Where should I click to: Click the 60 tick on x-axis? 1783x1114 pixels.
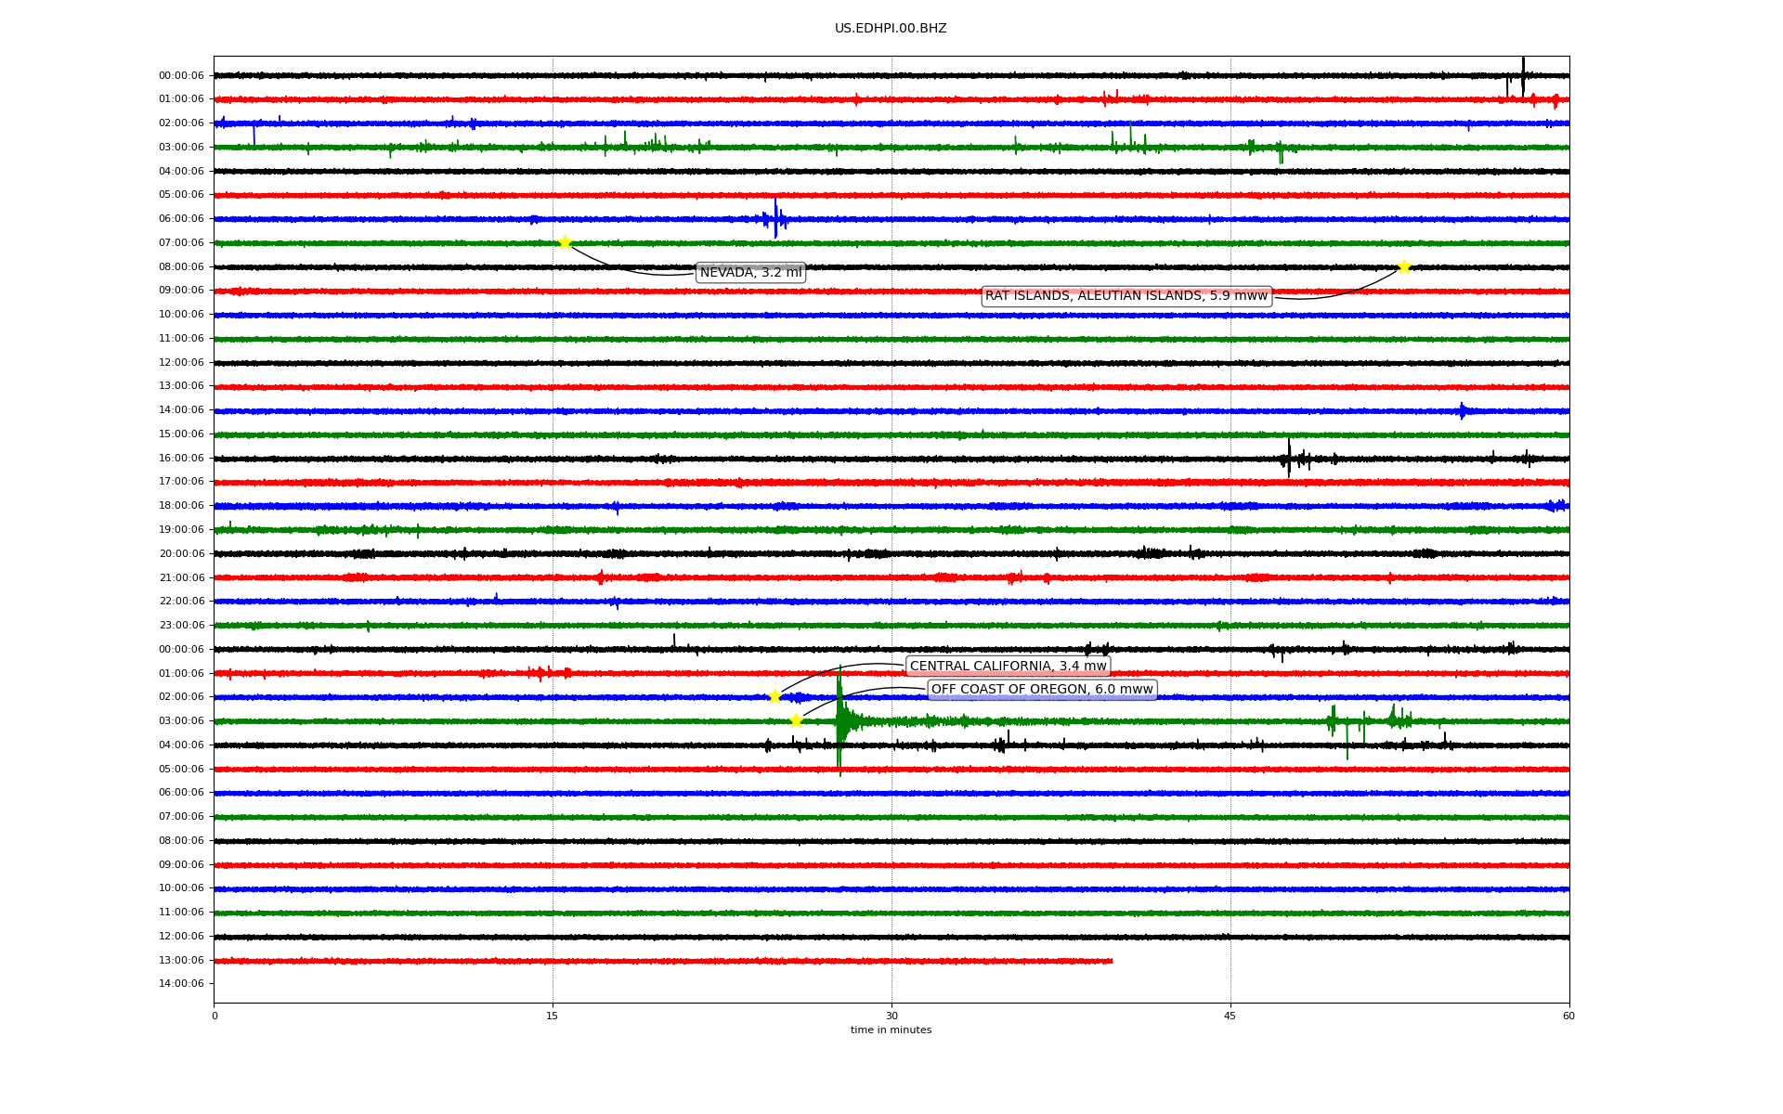(x=1568, y=1017)
